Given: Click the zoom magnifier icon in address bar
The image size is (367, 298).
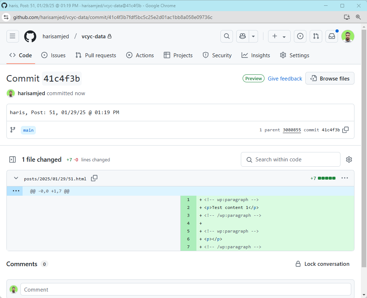Looking at the screenshot, I should tap(358, 17).
